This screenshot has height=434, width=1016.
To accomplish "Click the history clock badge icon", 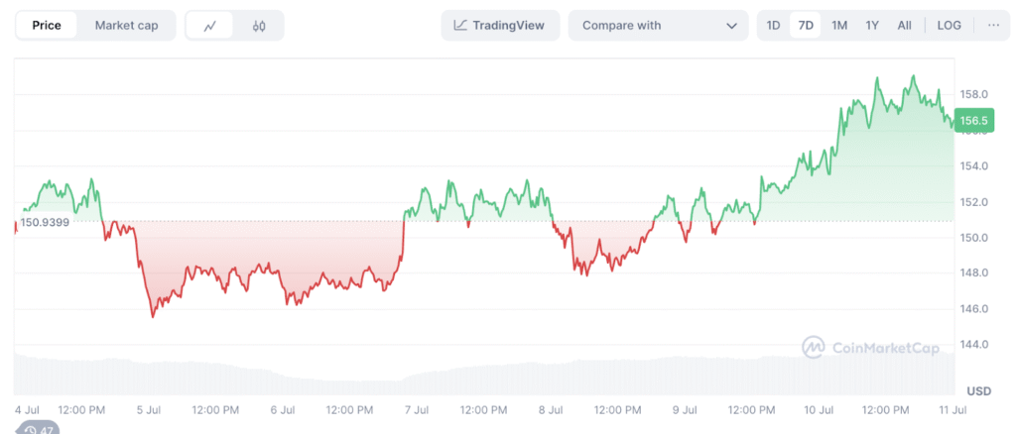I will coord(37,428).
